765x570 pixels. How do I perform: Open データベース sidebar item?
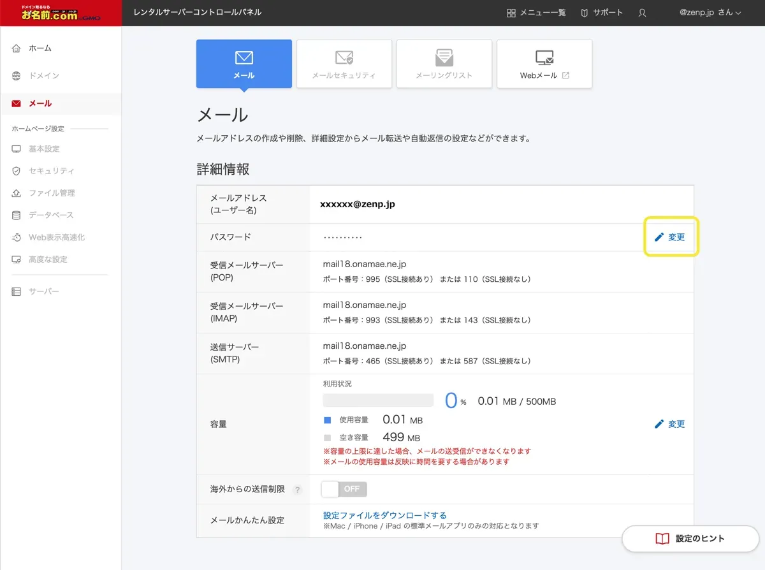(x=50, y=216)
